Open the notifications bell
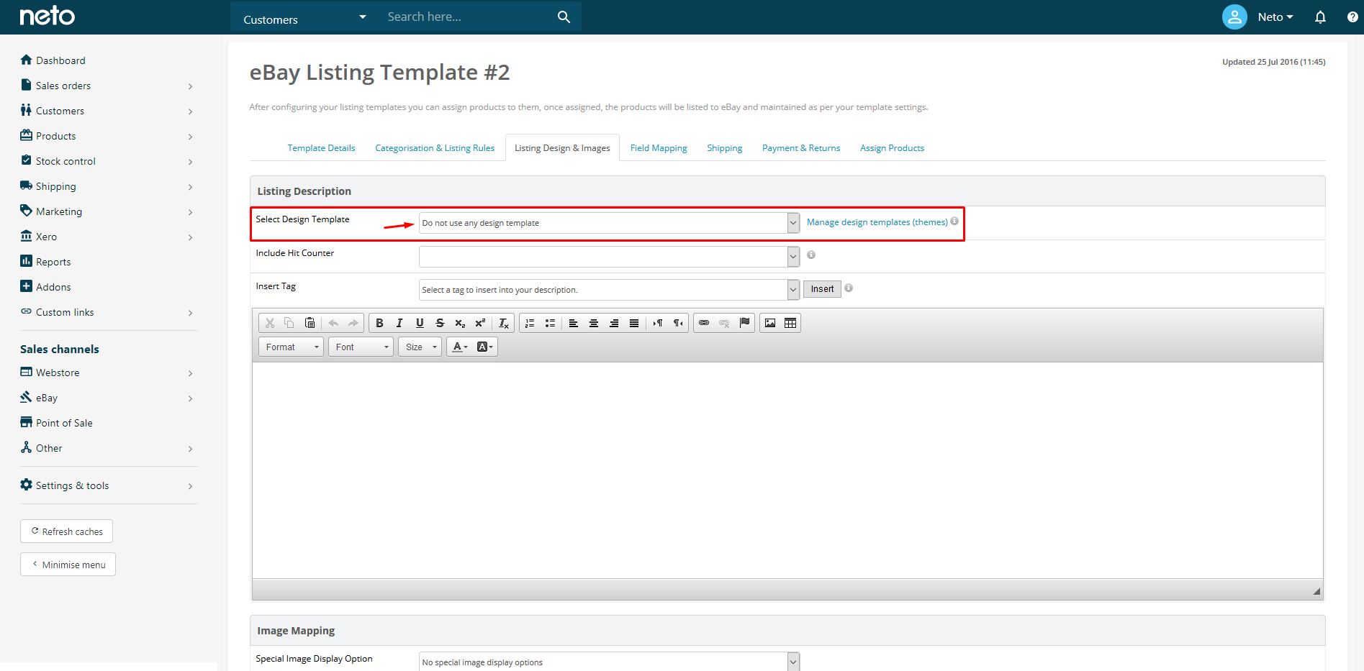The width and height of the screenshot is (1364, 671). [1320, 17]
